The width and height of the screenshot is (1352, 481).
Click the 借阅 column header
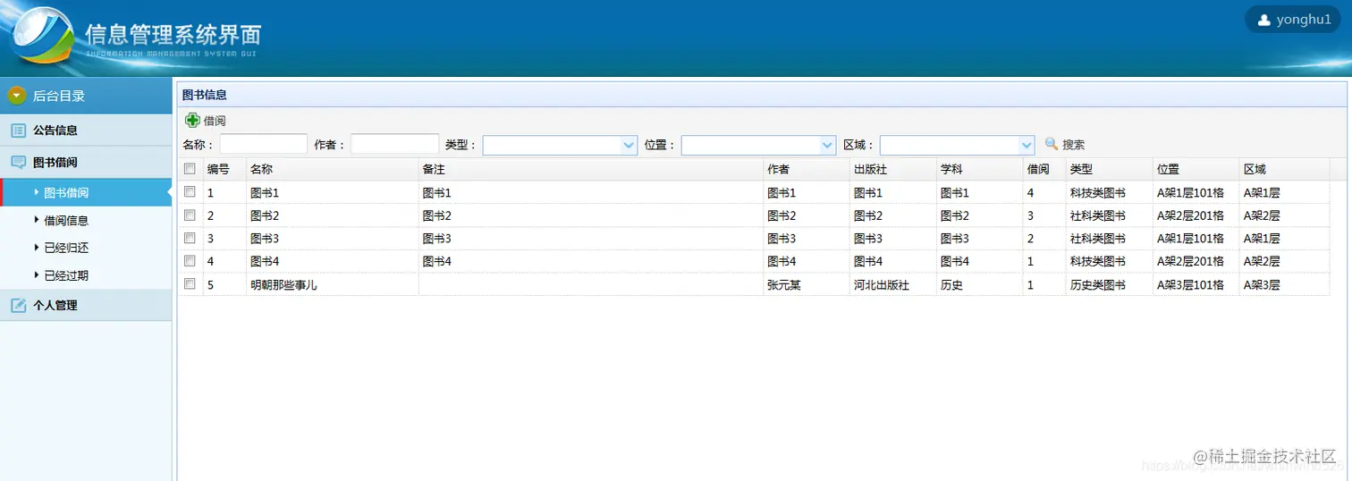coord(1044,169)
